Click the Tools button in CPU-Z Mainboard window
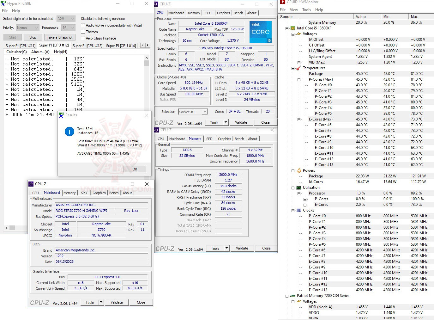 (90, 302)
